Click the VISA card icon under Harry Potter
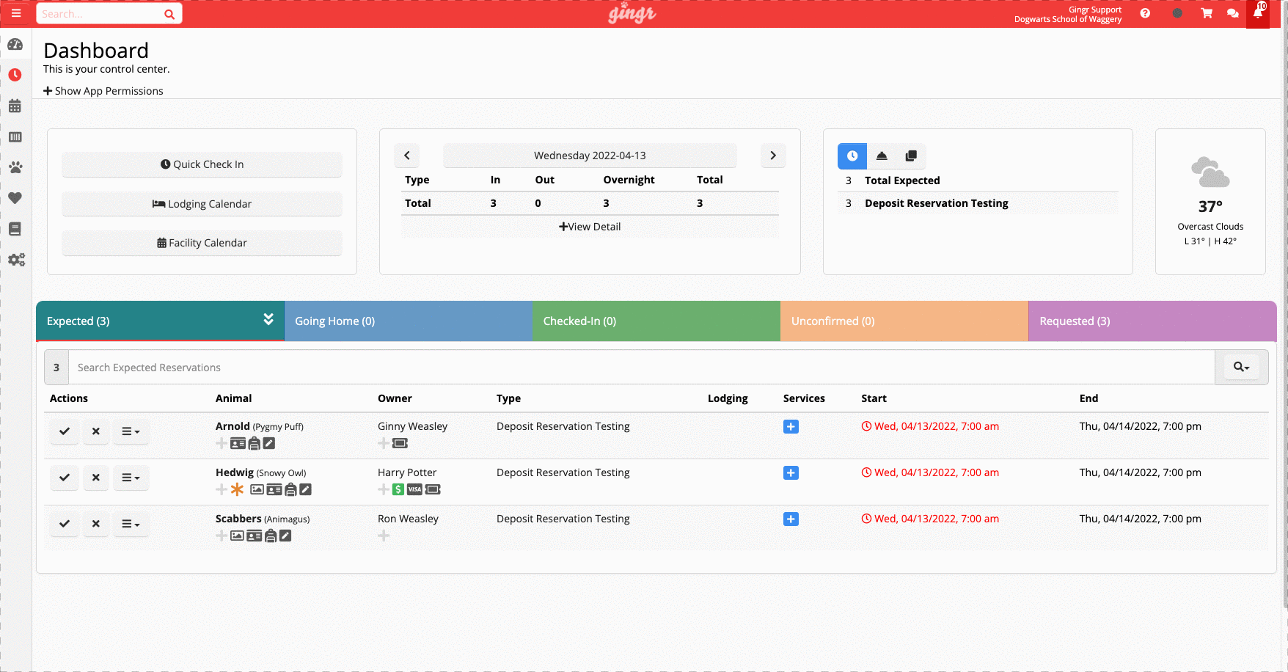The width and height of the screenshot is (1288, 672). 415,489
